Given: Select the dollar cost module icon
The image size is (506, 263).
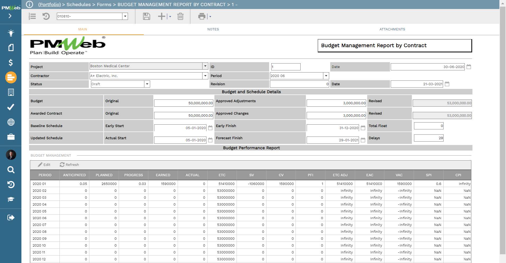Looking at the screenshot, I should (x=11, y=63).
